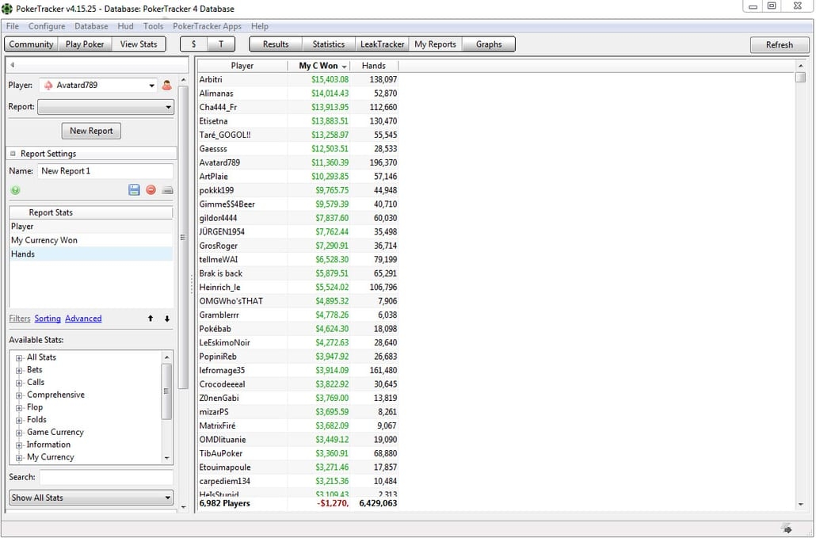Click the spade icon in the Player field
Image resolution: width=816 pixels, height=538 pixels.
point(48,86)
